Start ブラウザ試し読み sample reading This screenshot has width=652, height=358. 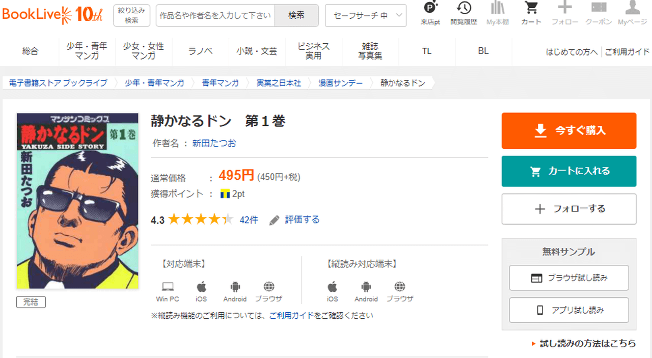point(568,278)
